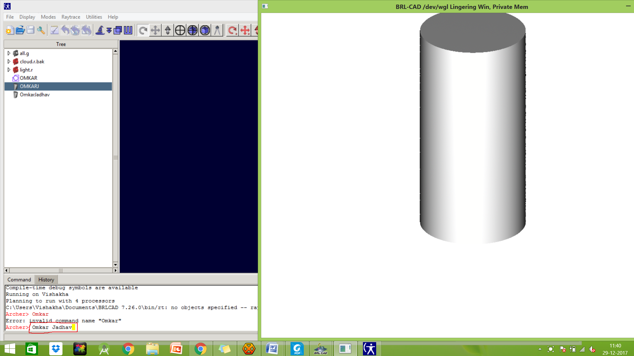Minimize the BRL-CAD /dev/wgl window
This screenshot has width=634, height=356.
(628, 6)
